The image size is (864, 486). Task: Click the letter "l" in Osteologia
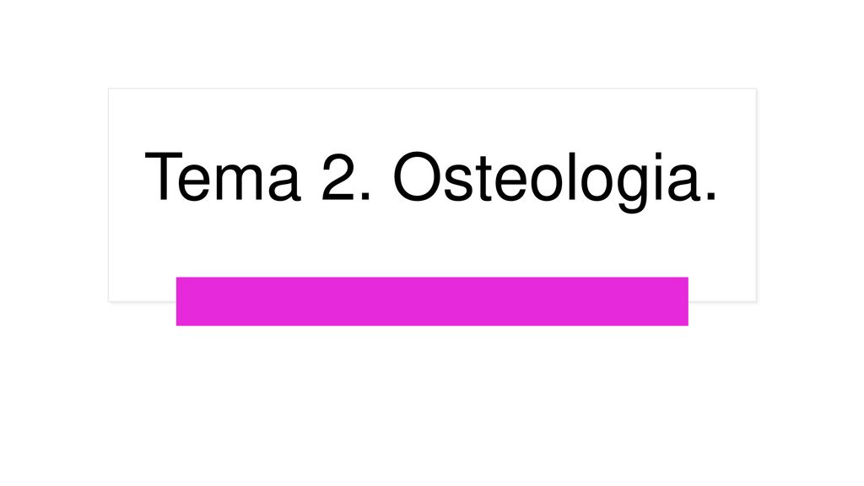[571, 177]
